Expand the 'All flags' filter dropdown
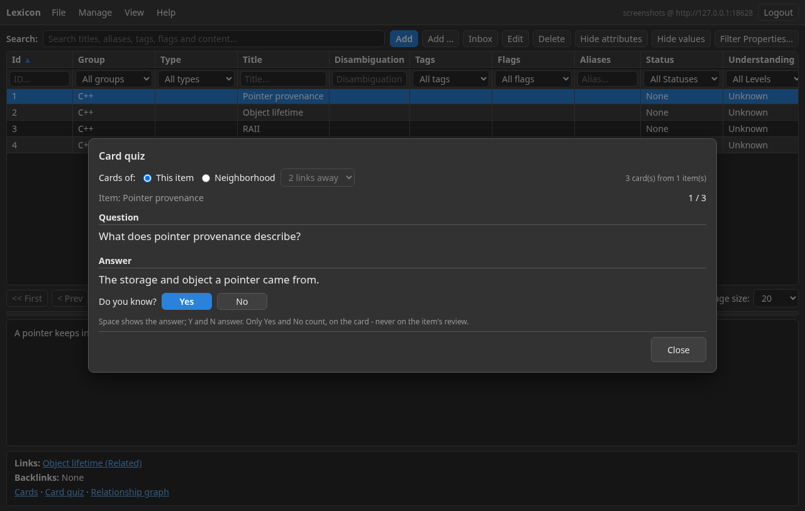 click(533, 79)
